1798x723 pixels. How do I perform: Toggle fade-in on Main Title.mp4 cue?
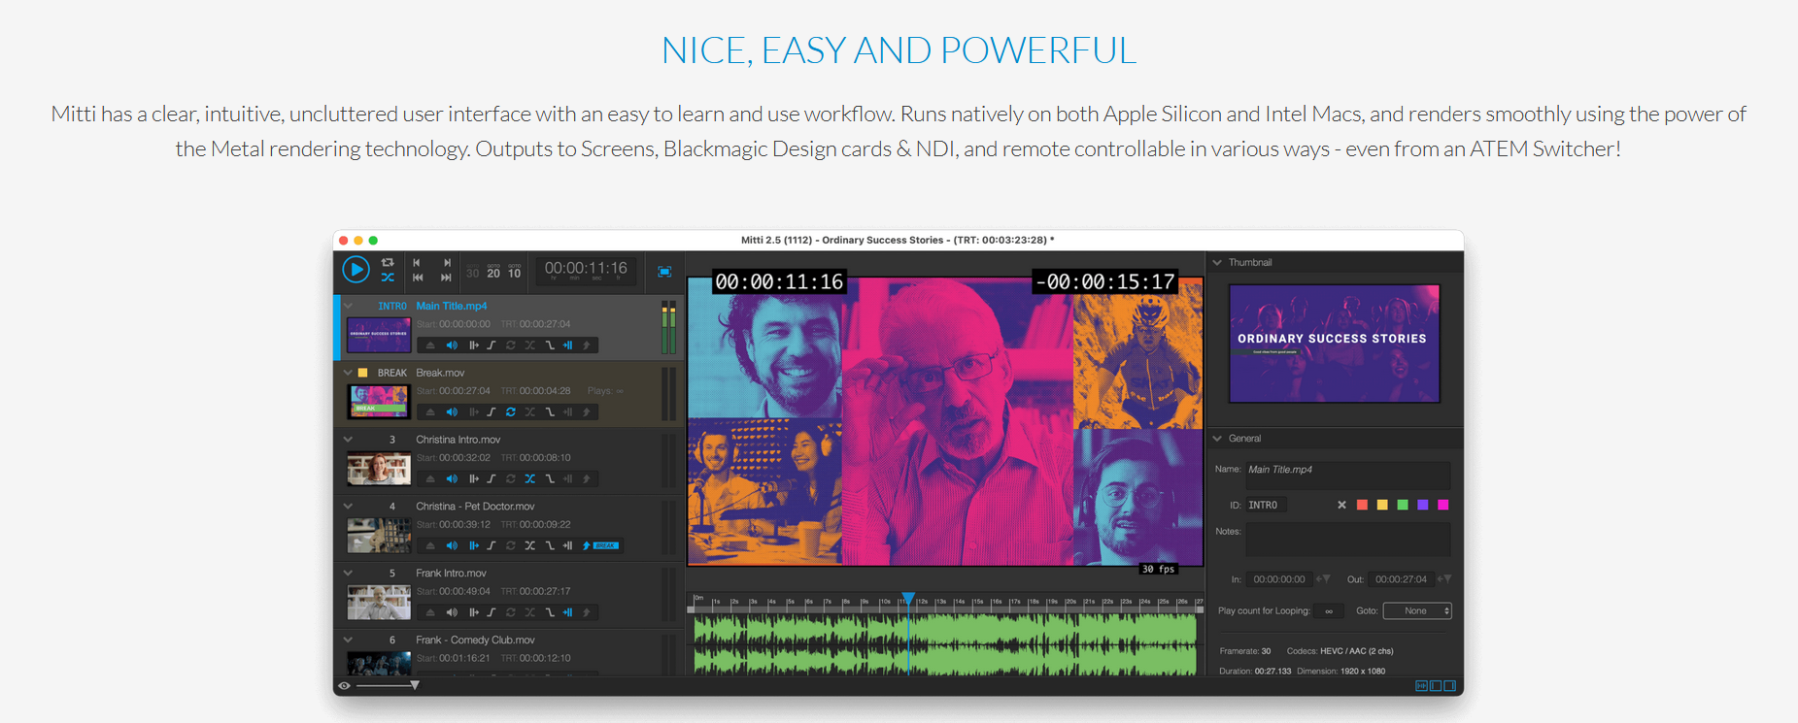pos(492,345)
